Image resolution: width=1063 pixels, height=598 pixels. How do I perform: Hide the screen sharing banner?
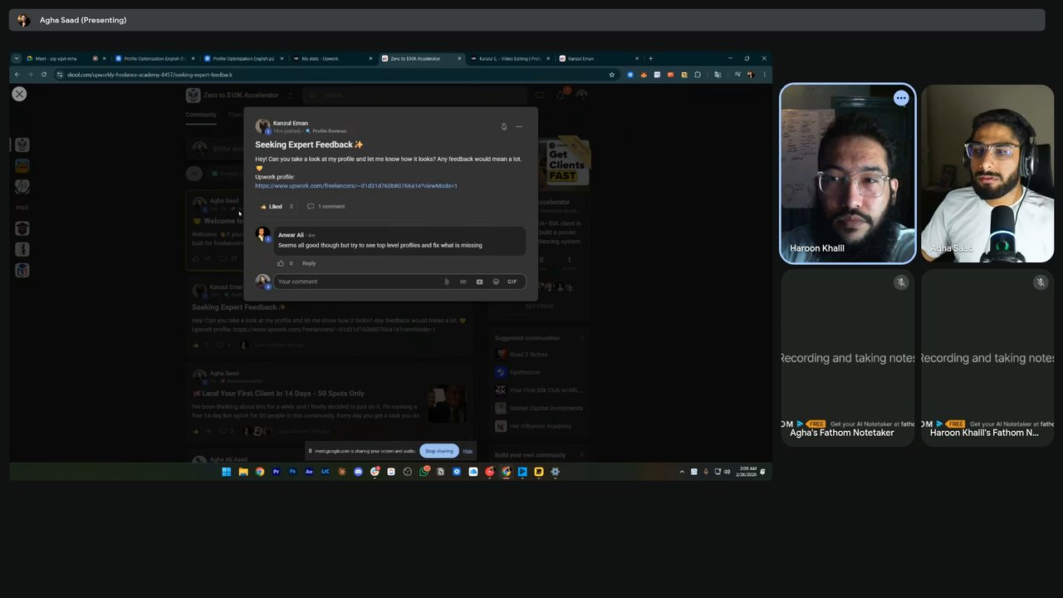click(x=468, y=451)
